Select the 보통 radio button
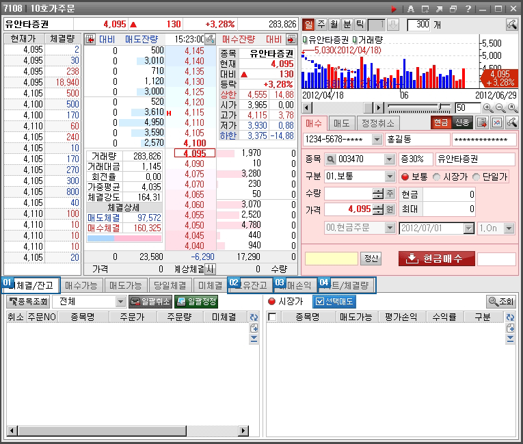This screenshot has width=523, height=444. click(405, 177)
